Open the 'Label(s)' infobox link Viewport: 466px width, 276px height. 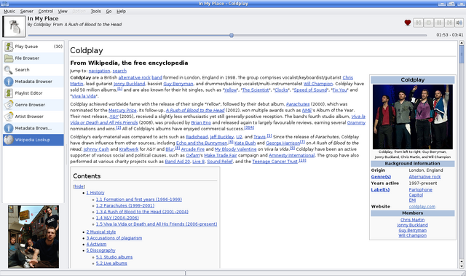point(380,190)
